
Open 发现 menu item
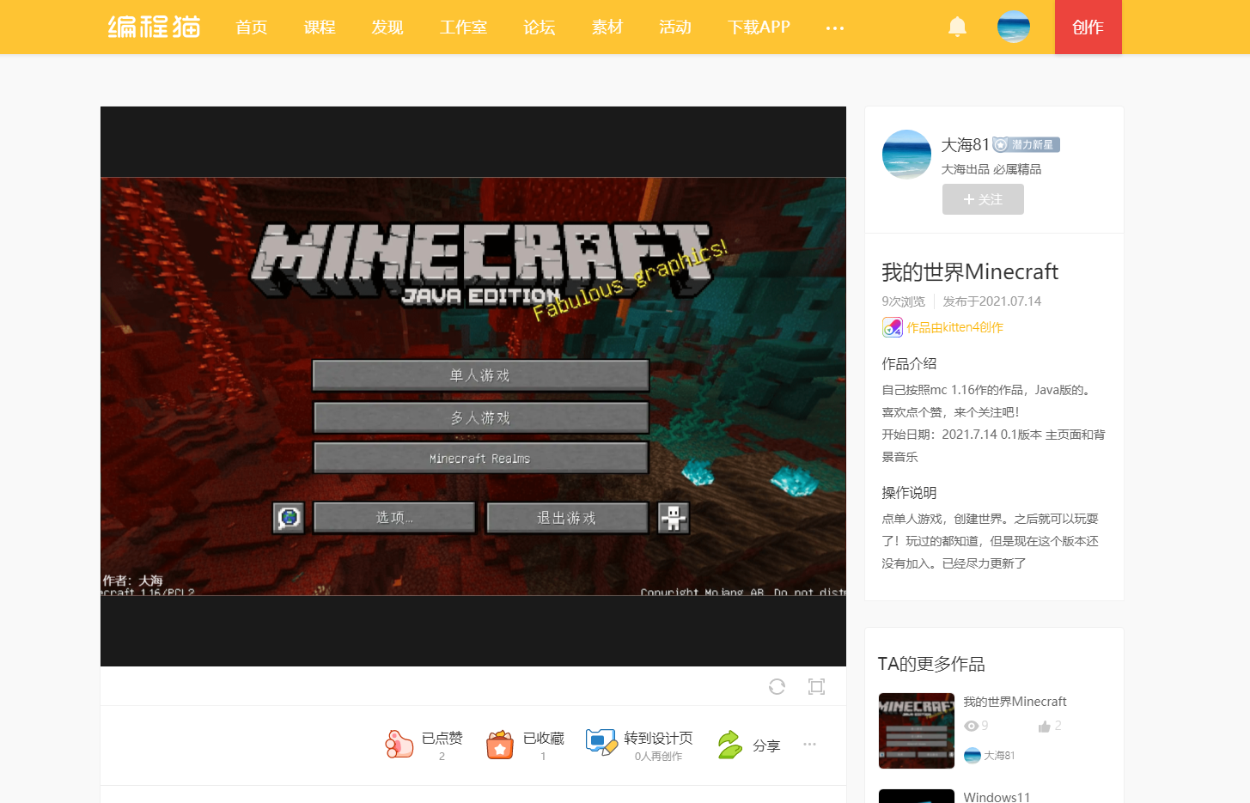[387, 27]
